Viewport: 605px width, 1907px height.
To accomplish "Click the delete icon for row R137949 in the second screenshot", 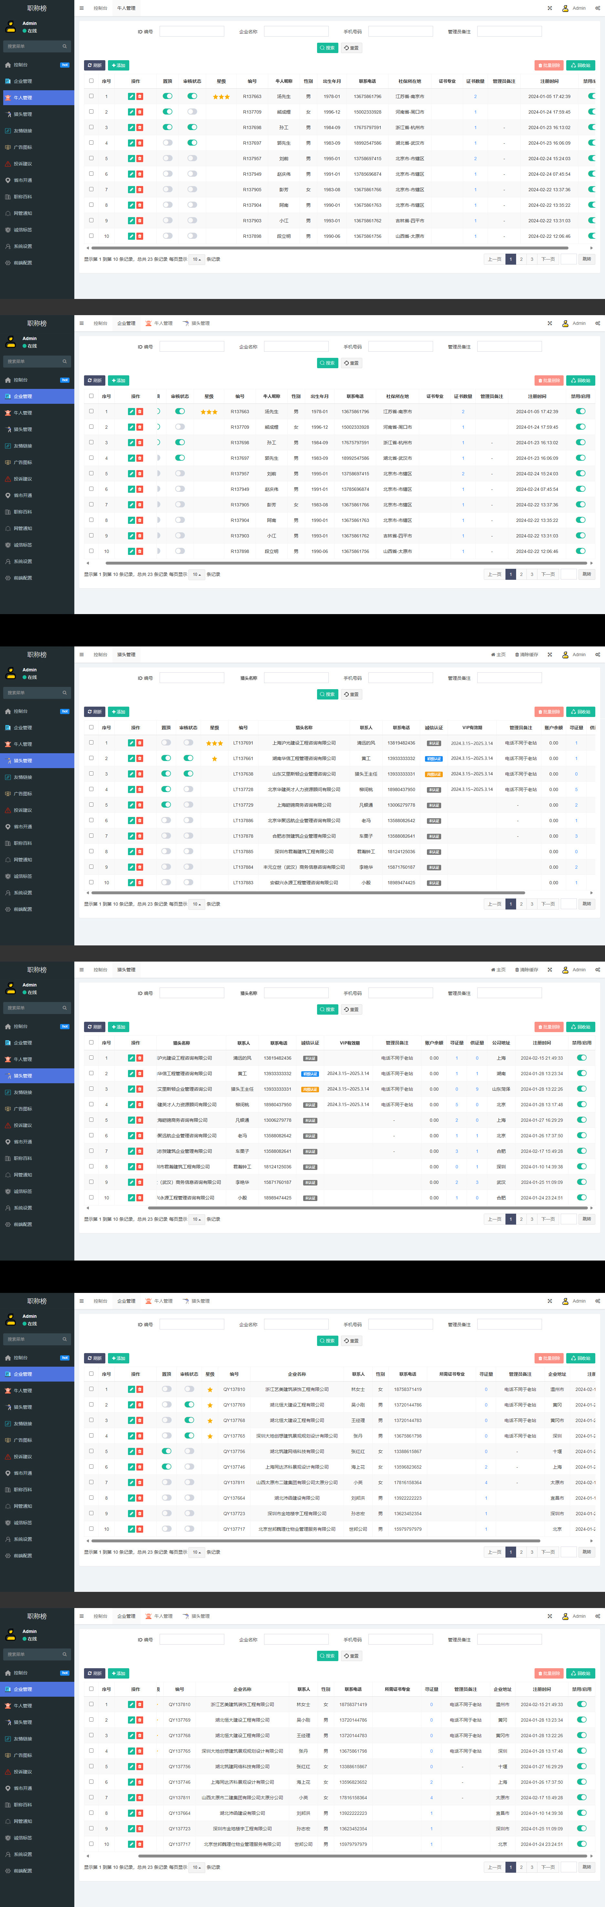I will pos(140,489).
